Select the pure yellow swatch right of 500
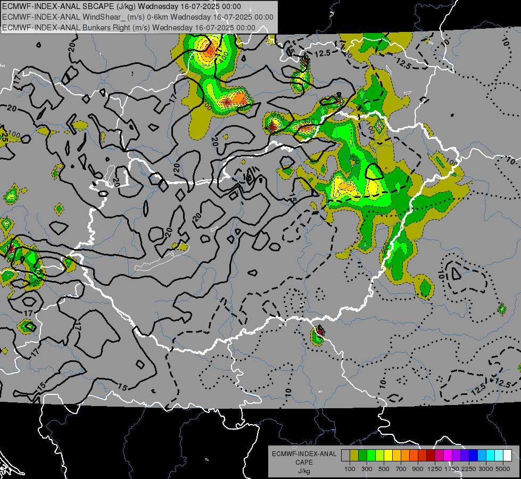The width and height of the screenshot is (521, 479). click(x=388, y=456)
